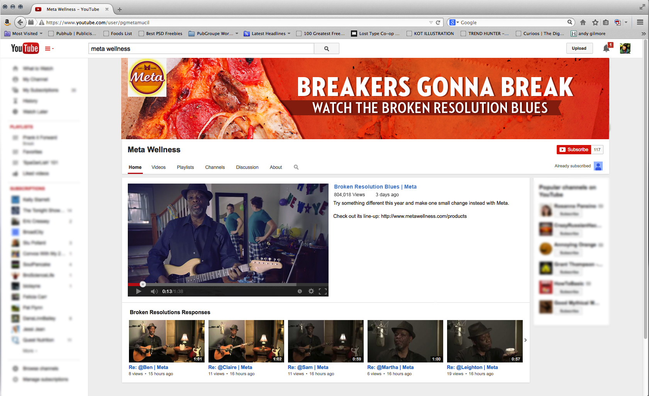Open the browser home icon
Image resolution: width=649 pixels, height=396 pixels.
[x=583, y=22]
